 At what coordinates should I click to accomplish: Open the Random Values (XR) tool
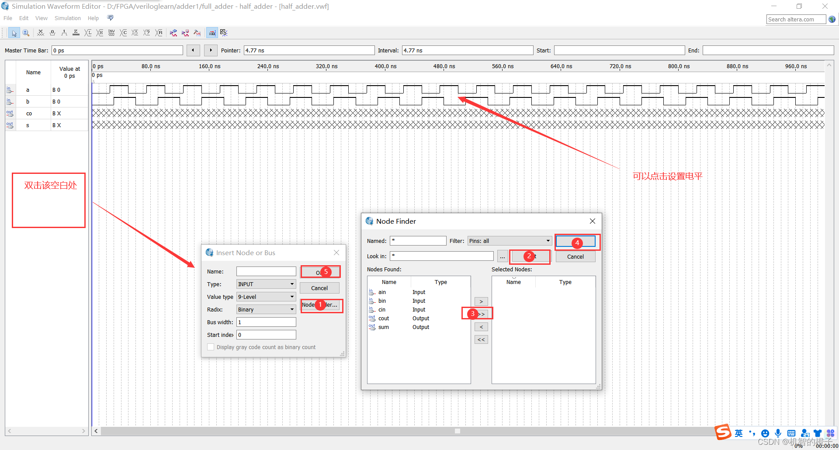[159, 33]
